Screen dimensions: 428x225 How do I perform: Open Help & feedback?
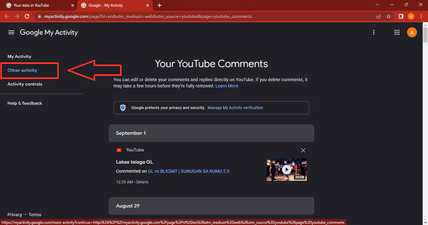pyautogui.click(x=25, y=103)
